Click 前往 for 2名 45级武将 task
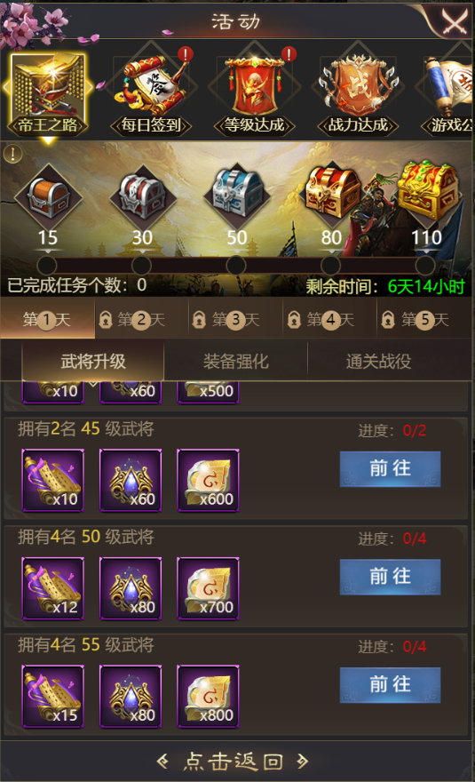The height and width of the screenshot is (782, 475). pyautogui.click(x=391, y=469)
